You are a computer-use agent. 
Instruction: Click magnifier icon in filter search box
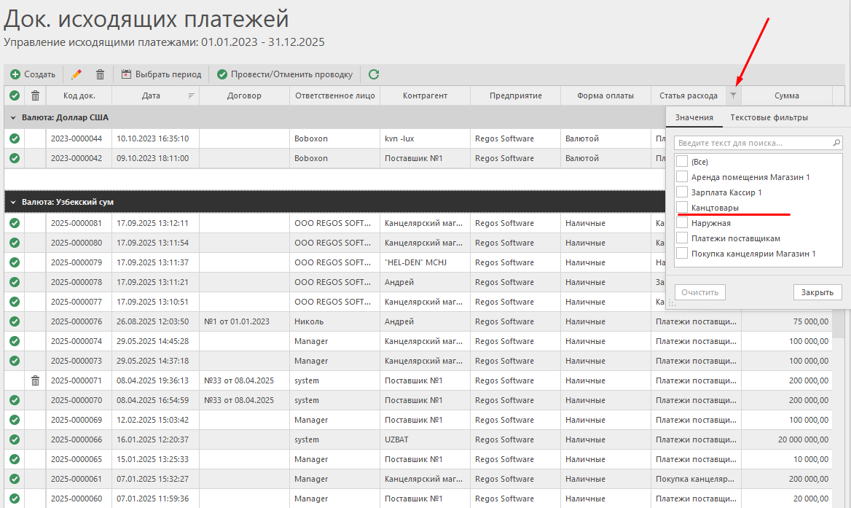[836, 143]
